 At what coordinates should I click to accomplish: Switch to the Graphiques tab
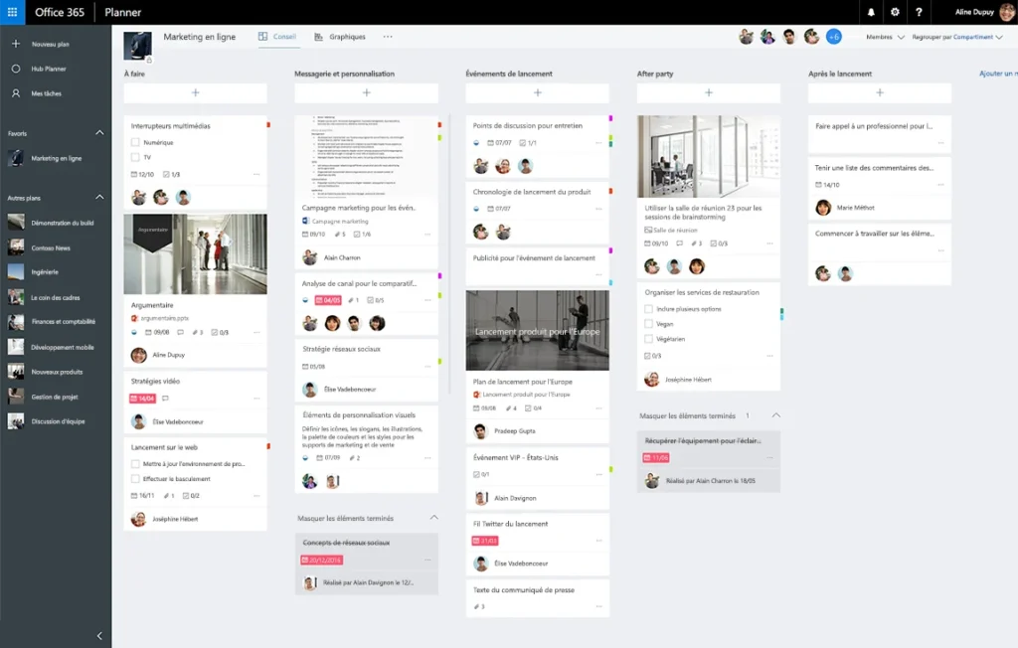[x=340, y=37]
